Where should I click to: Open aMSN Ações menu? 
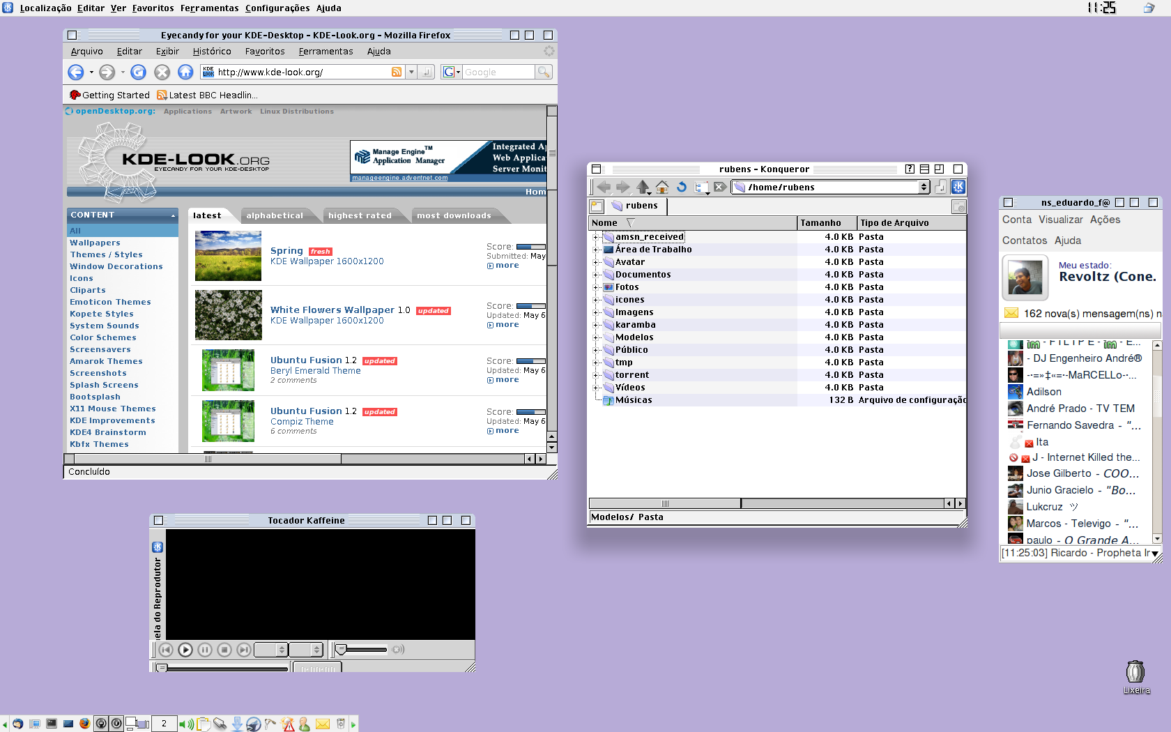coord(1105,220)
